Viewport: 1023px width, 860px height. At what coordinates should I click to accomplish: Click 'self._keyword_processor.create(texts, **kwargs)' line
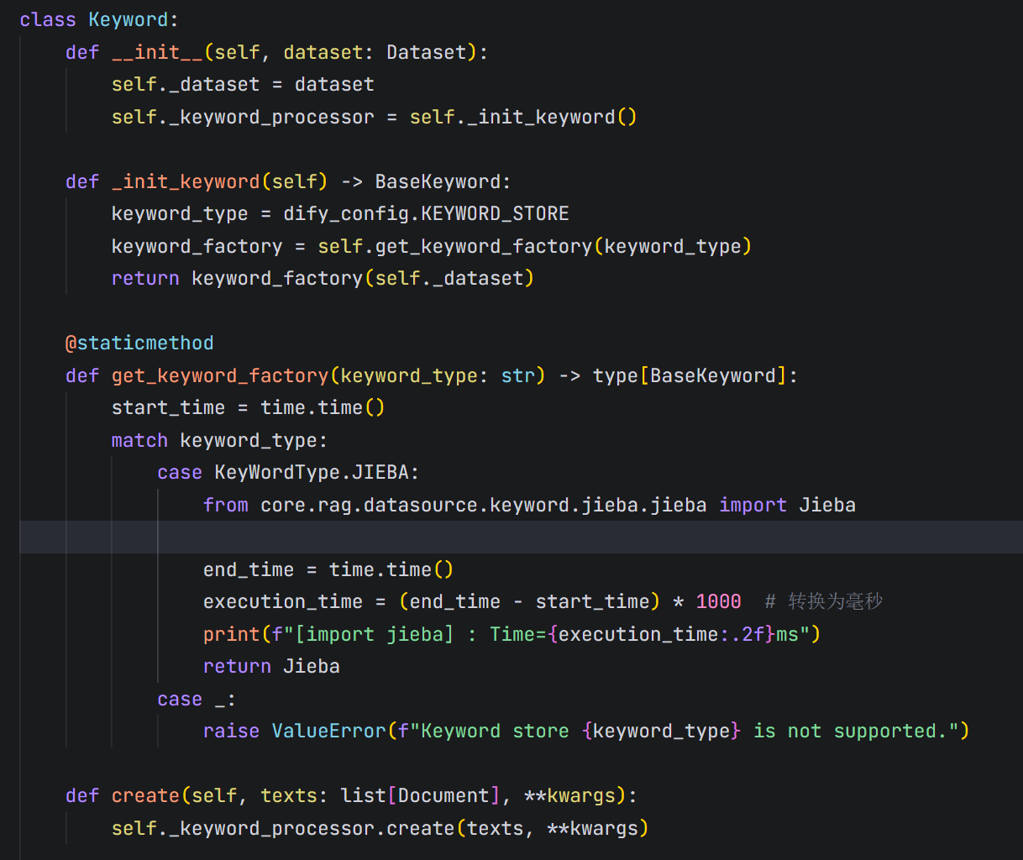tap(380, 828)
